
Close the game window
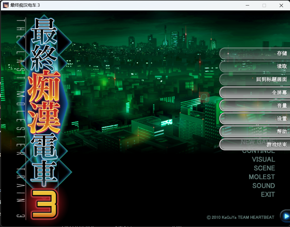tap(281, 5)
